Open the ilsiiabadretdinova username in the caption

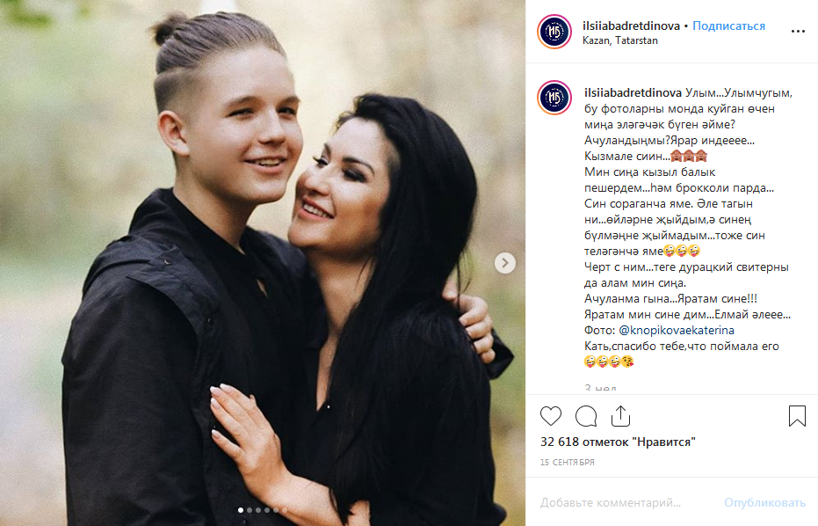[633, 93]
